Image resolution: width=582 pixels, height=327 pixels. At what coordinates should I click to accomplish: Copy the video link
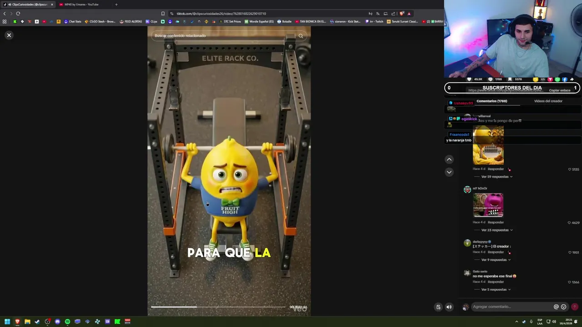[560, 90]
